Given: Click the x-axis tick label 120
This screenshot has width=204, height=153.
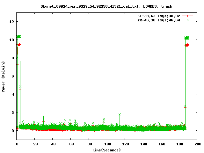Looking at the screenshot, I should (126, 144).
